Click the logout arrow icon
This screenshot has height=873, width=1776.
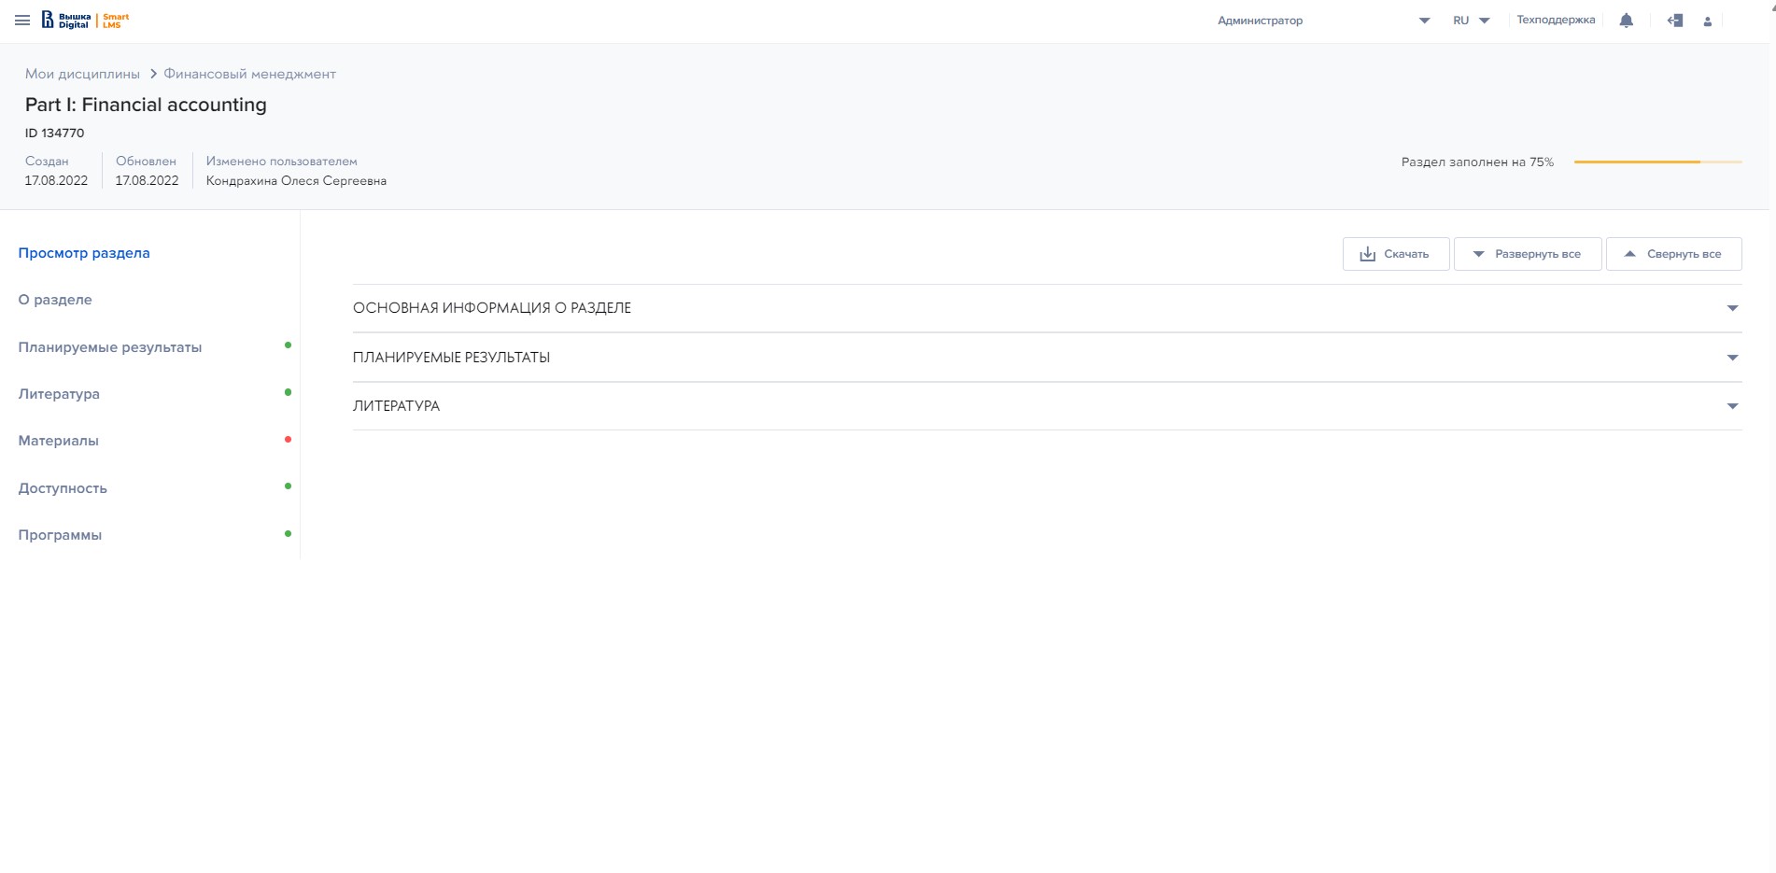[x=1675, y=21]
